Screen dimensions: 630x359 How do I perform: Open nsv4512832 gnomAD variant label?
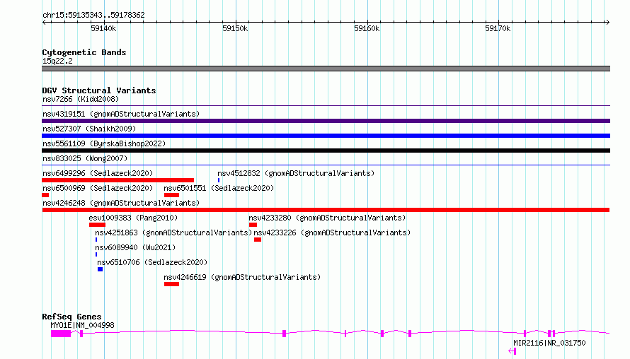click(x=296, y=173)
